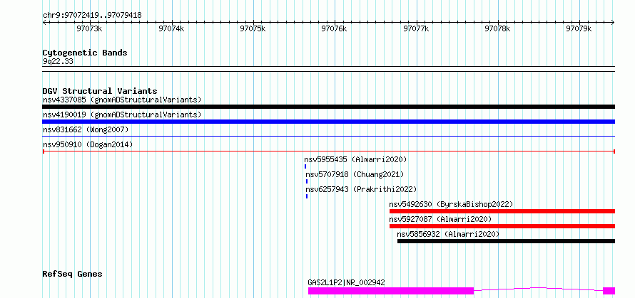Select the nsv6257943 (Prakrithi2022) label
635x298 pixels.
[x=361, y=189]
